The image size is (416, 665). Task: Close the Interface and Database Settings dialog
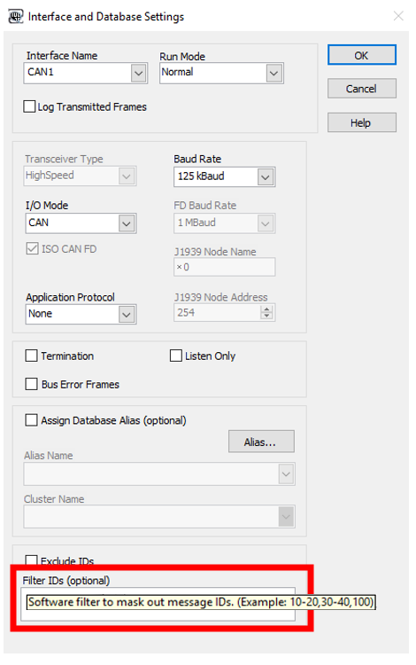(x=397, y=16)
